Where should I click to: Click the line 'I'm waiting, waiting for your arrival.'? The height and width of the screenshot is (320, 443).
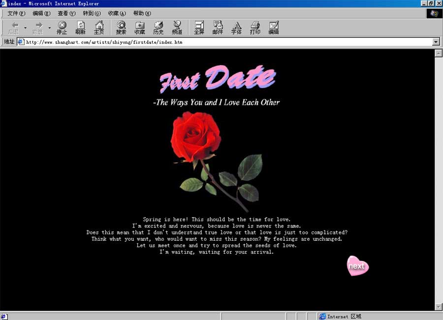coord(217,252)
